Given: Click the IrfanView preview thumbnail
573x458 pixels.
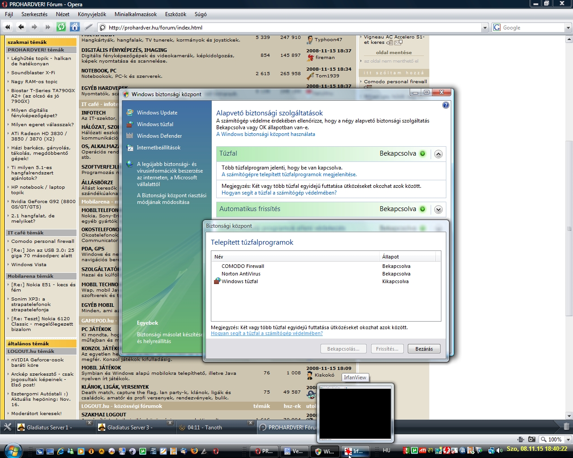Looking at the screenshot, I should (355, 413).
